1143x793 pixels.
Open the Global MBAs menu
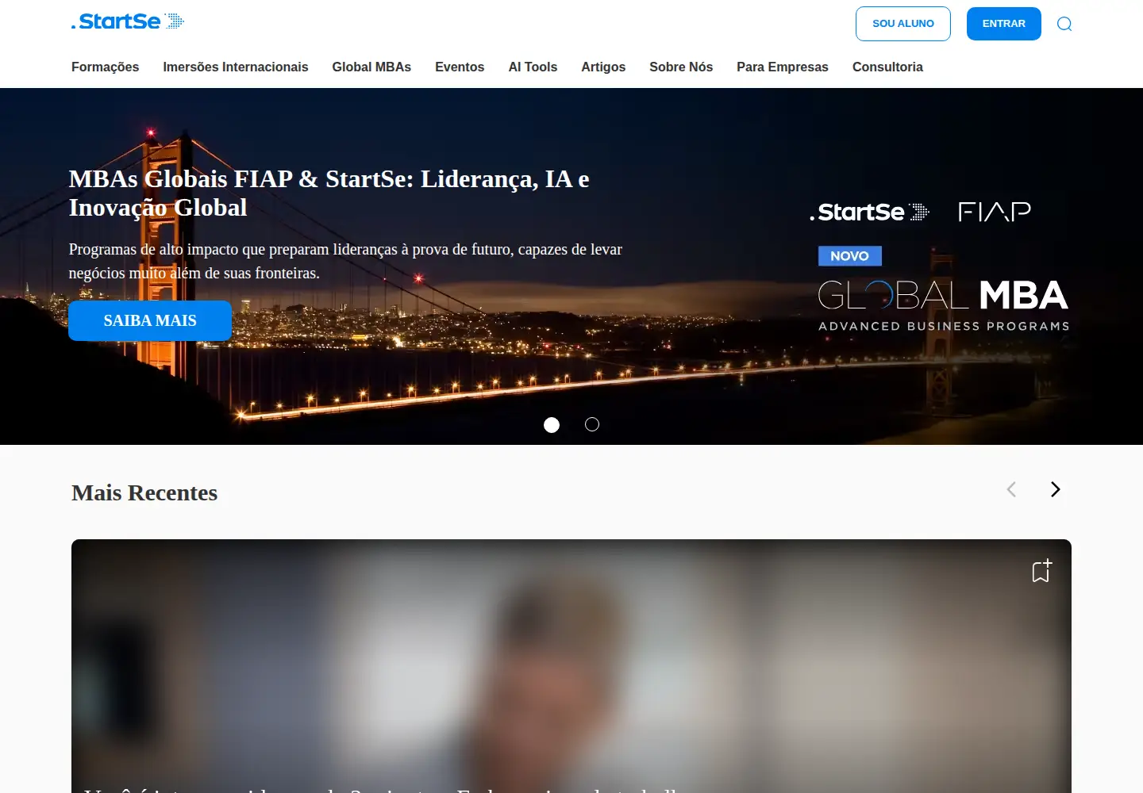click(x=371, y=67)
